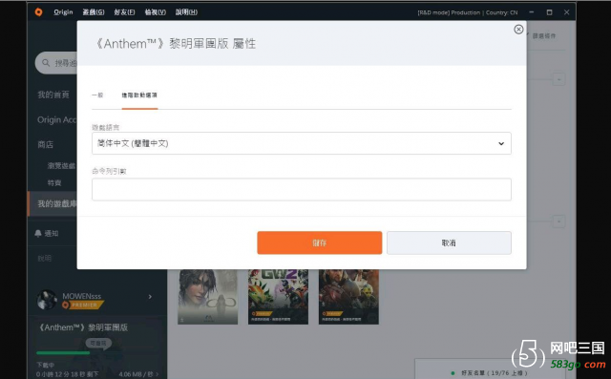Open the GW2 Garden Warfare game cover
The image size is (611, 379).
pos(278,297)
